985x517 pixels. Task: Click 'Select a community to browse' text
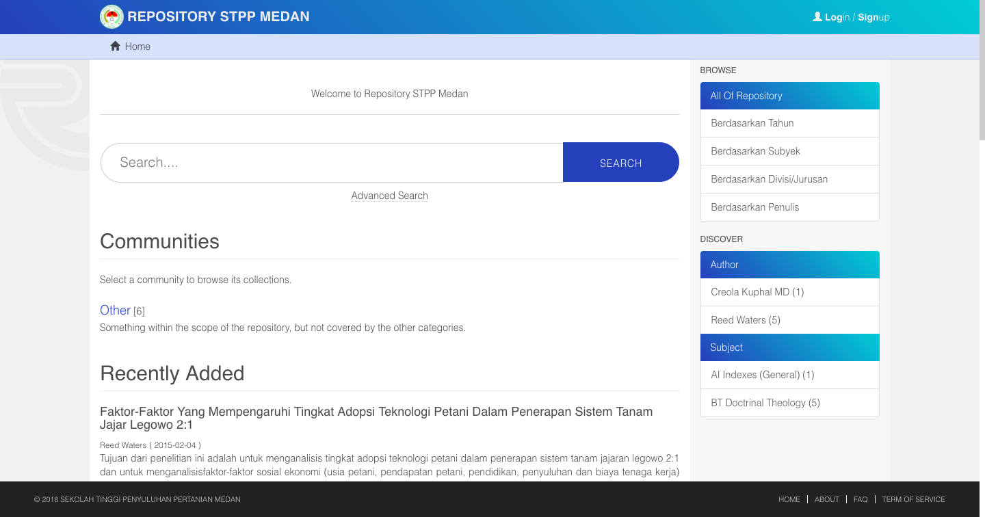(196, 280)
